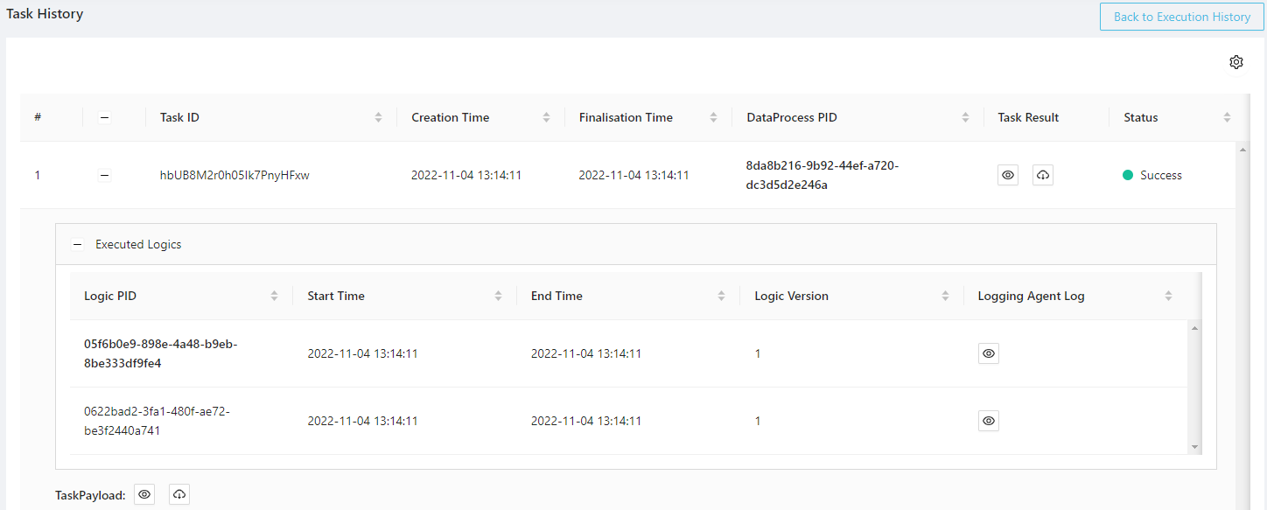The width and height of the screenshot is (1267, 510).
Task: Download the Task Result cloud icon
Action: coord(1042,175)
